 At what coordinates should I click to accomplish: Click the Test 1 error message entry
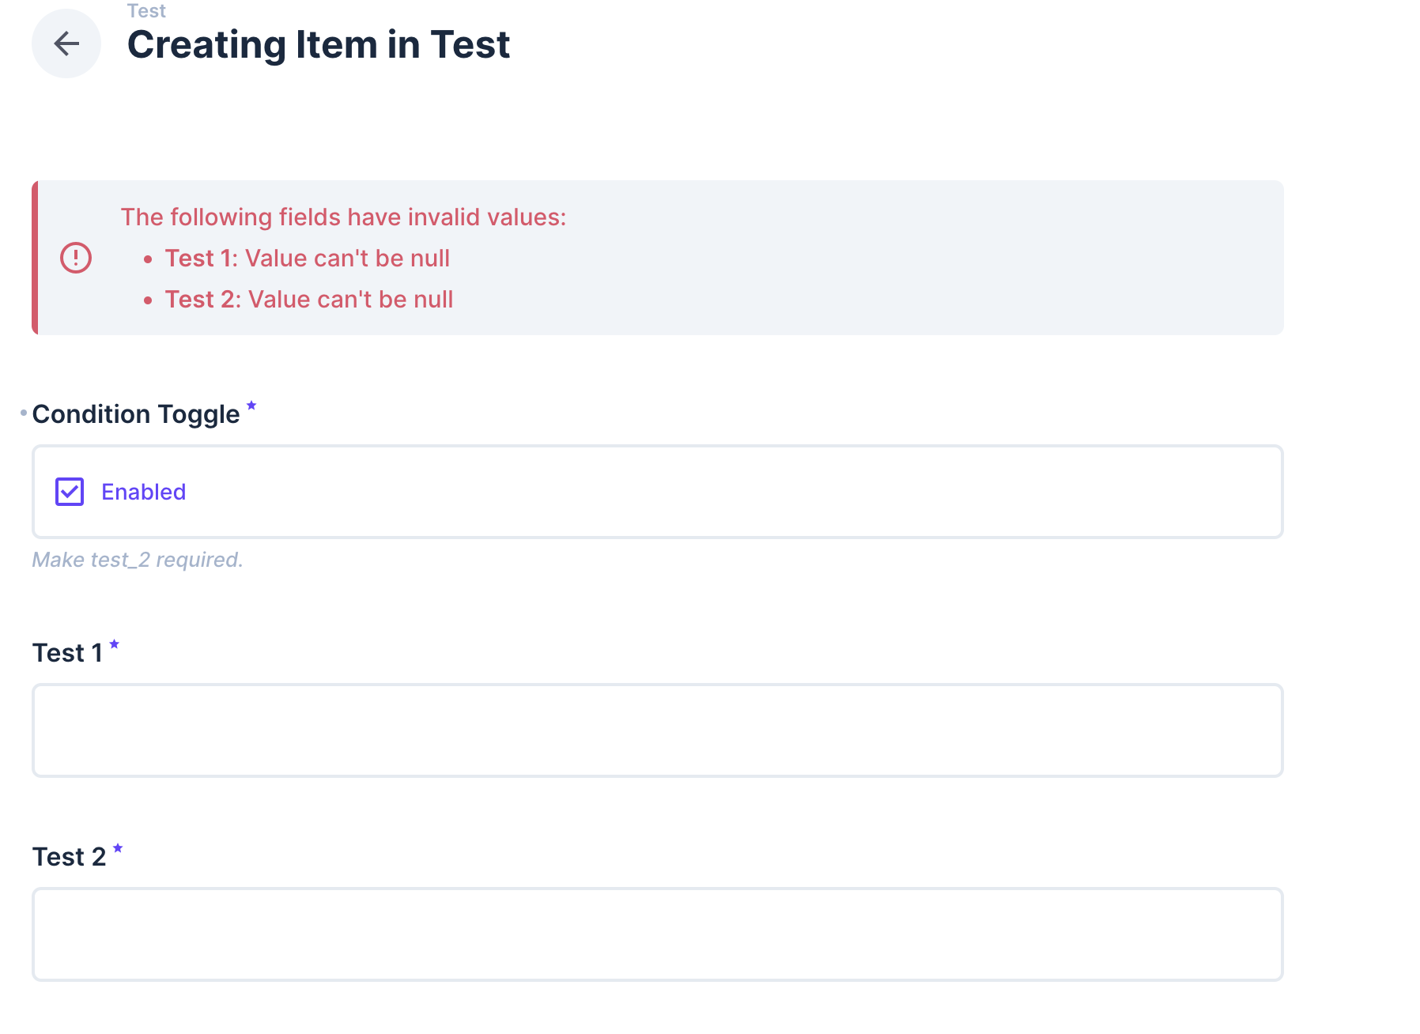point(308,258)
